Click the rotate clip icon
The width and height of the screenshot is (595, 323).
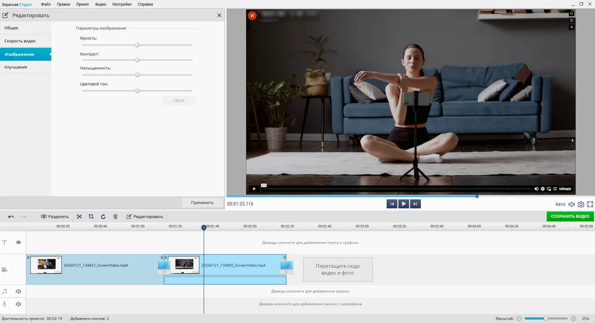(x=103, y=217)
